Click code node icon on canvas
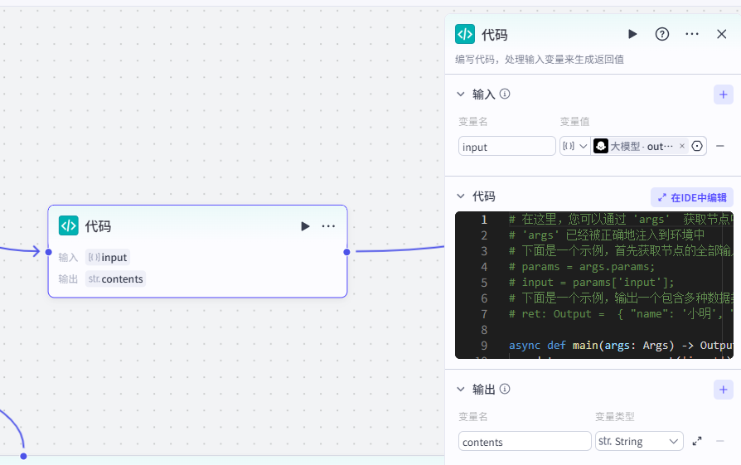This screenshot has height=465, width=741. click(69, 225)
